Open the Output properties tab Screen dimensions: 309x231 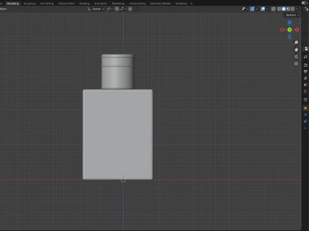306,72
